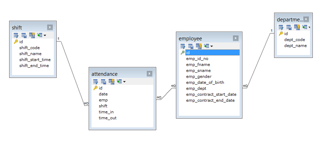Open the dropdown arrow in shift table toolbar
Screen dimensions: 323x160
[45, 35]
